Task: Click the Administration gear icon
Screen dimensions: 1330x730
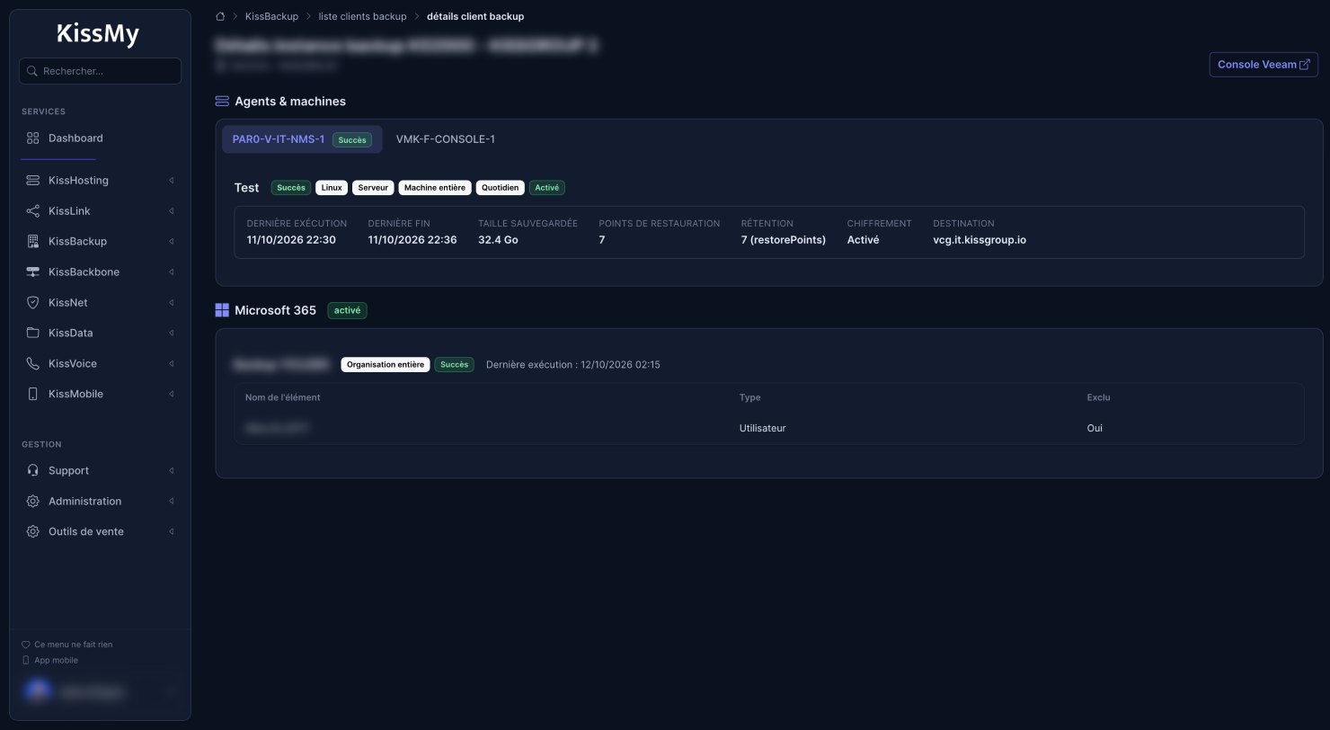Action: (x=33, y=502)
